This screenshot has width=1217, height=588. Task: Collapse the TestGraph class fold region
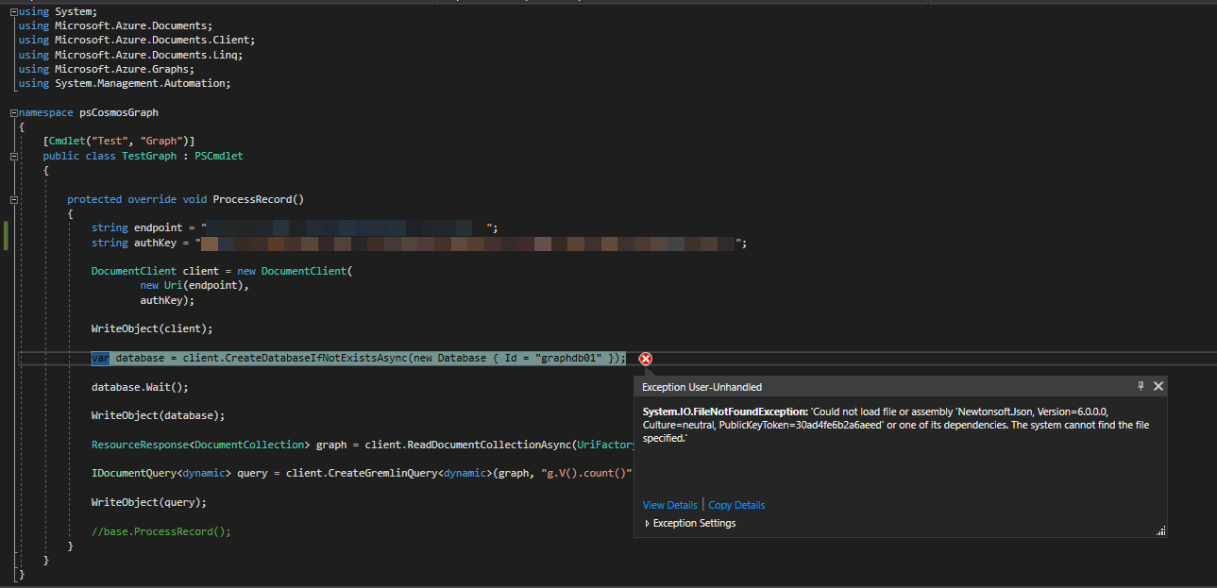tap(13, 155)
